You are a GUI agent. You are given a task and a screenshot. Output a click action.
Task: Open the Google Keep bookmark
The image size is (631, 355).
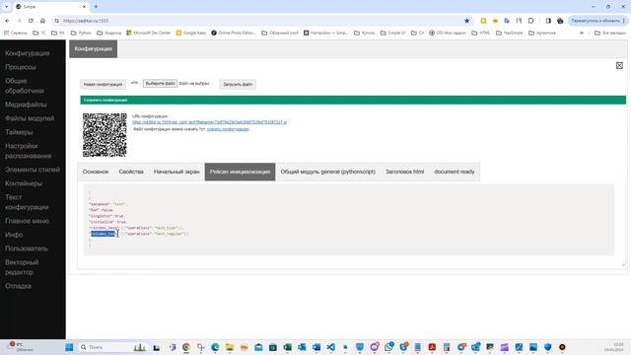[x=191, y=33]
